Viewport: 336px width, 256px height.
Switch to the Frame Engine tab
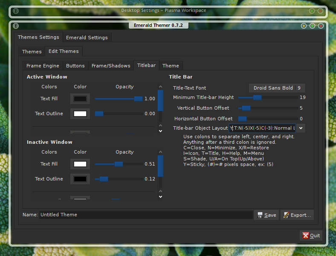point(43,66)
